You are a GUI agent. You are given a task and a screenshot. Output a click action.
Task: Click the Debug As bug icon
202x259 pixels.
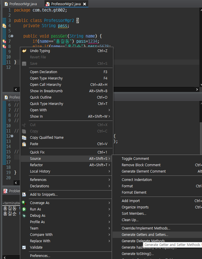(24, 216)
